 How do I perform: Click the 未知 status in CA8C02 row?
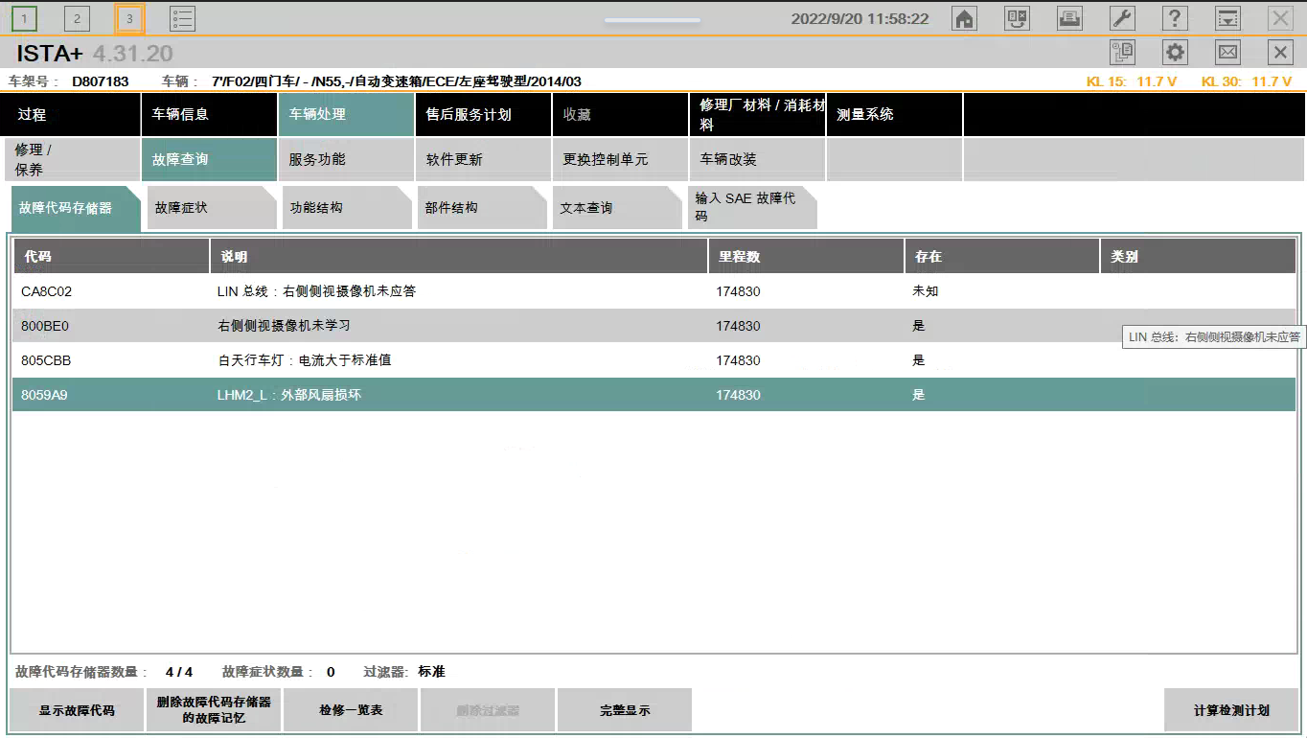tap(926, 291)
